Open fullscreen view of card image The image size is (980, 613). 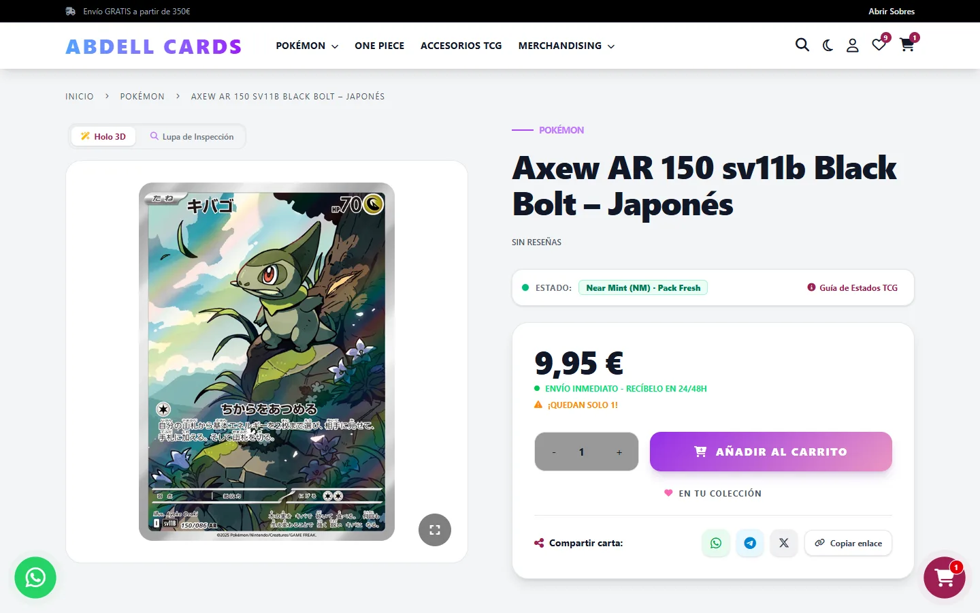(x=435, y=530)
